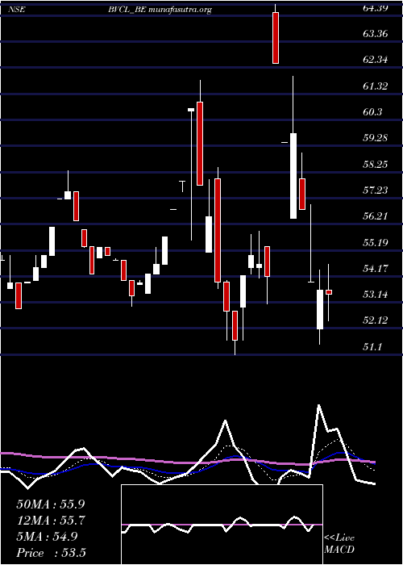Click the Price : 53.5 value
The height and width of the screenshot is (565, 403).
click(x=51, y=553)
